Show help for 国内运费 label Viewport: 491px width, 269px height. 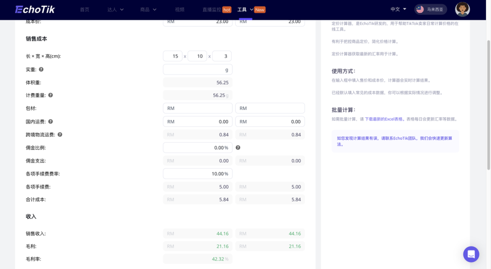coord(50,121)
